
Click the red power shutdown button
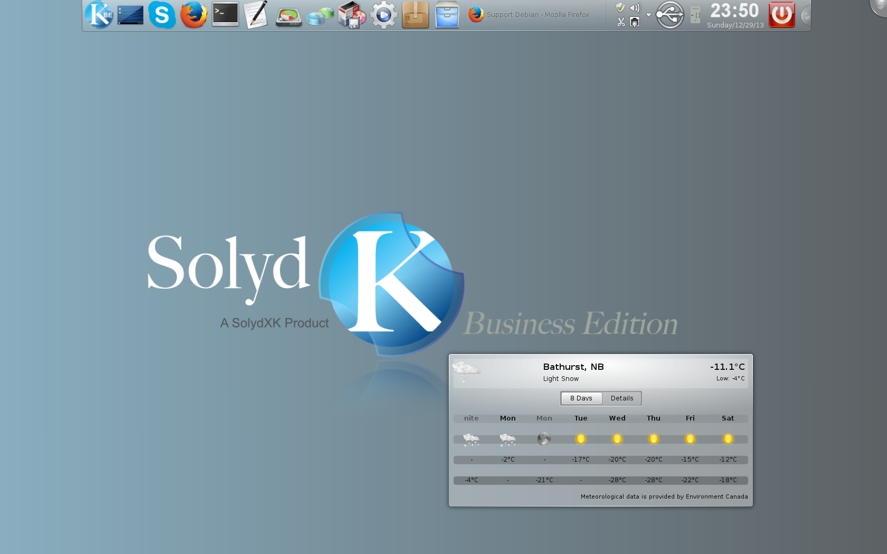(x=781, y=15)
